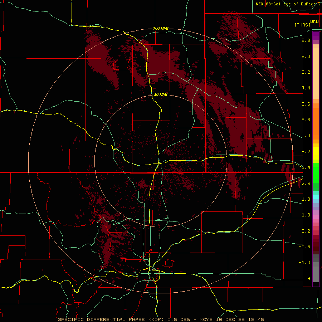Screen dimensions: 322x322
Task: Click the 6.6 scale label
Action: [x=306, y=104]
